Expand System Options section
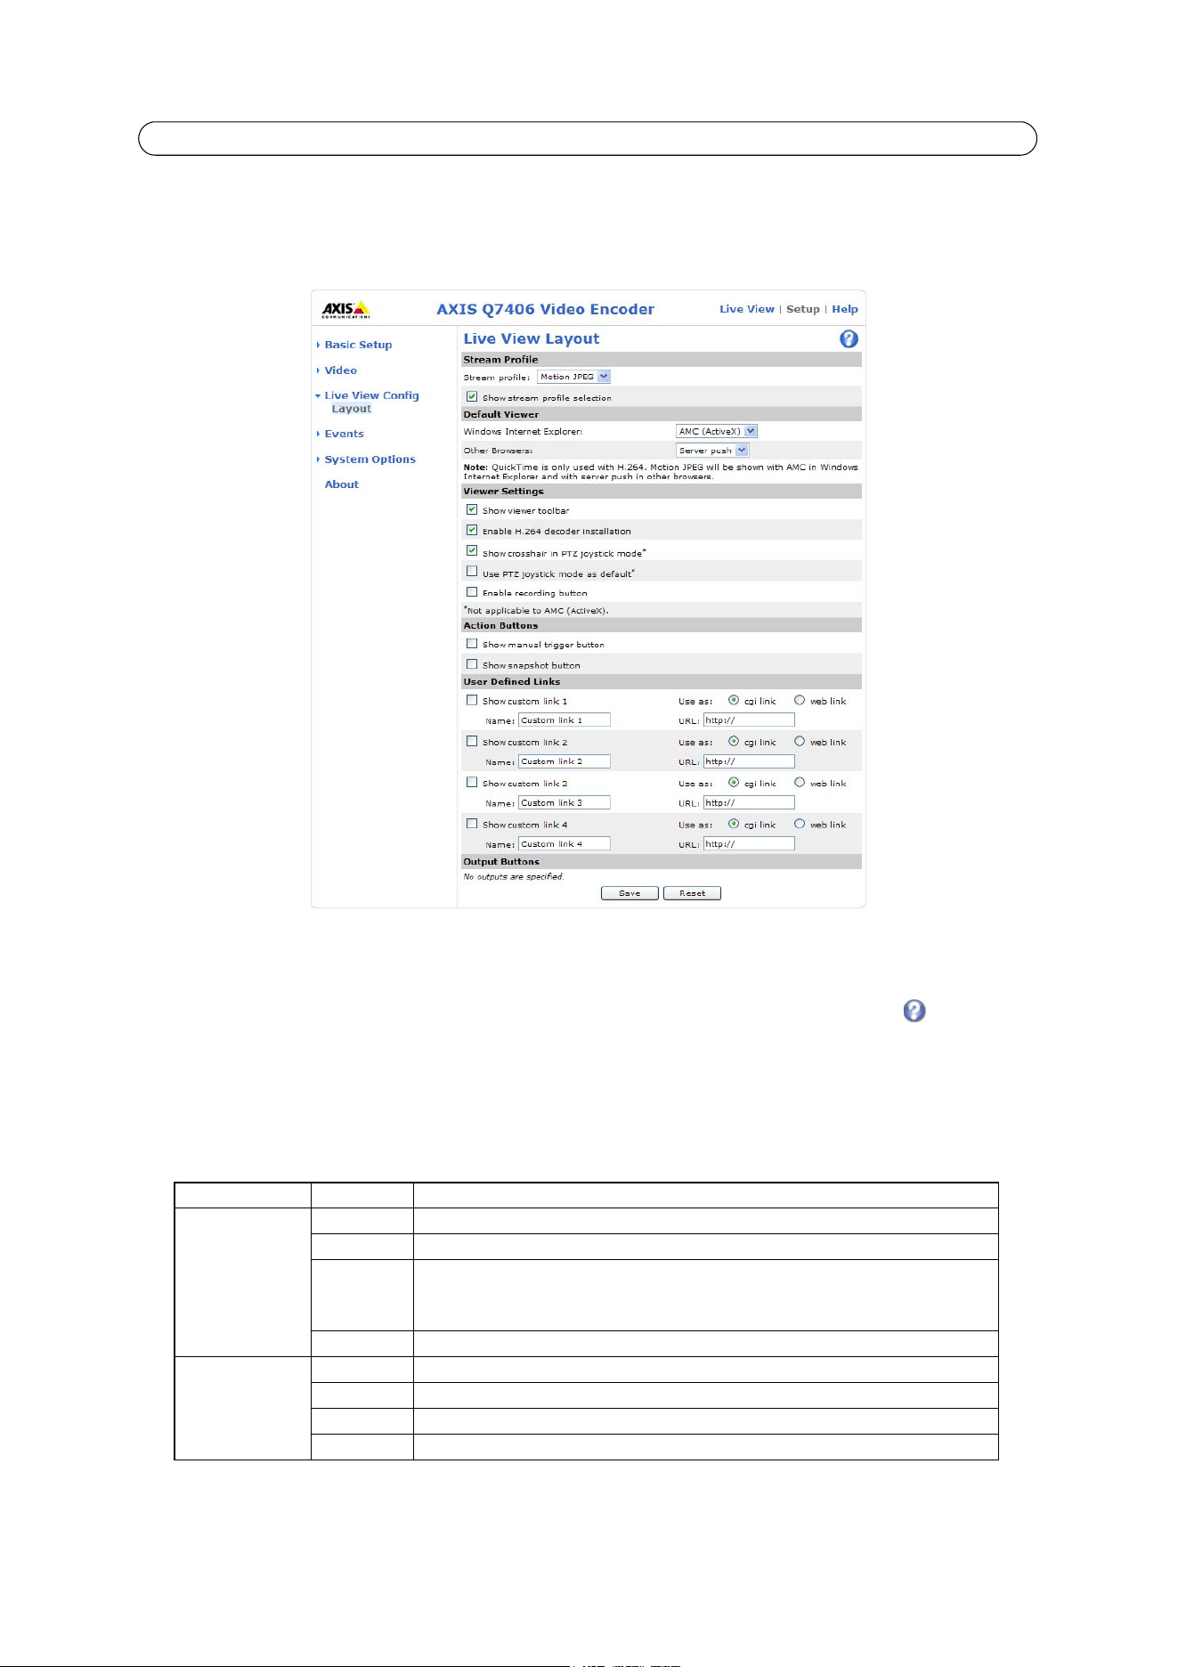1178x1667 pixels. (x=370, y=459)
